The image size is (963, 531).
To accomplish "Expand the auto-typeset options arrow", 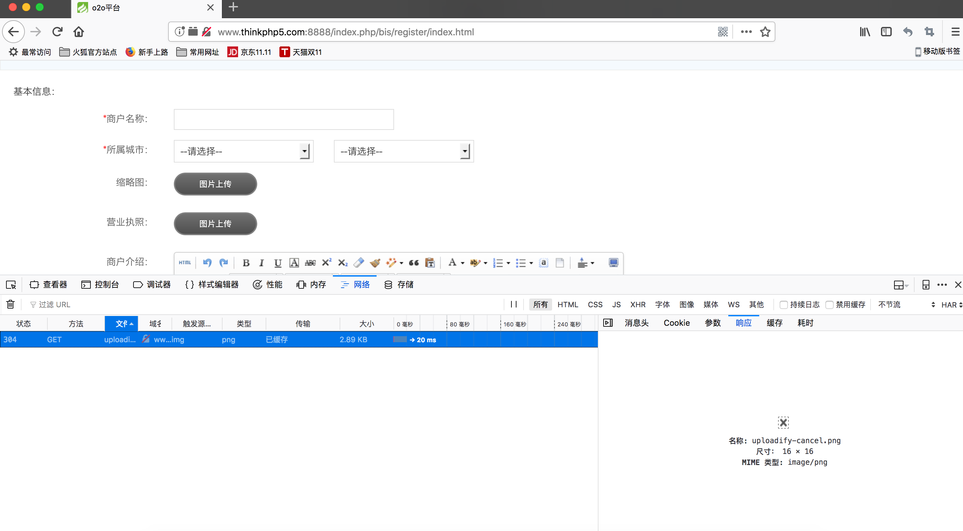I will pos(401,263).
